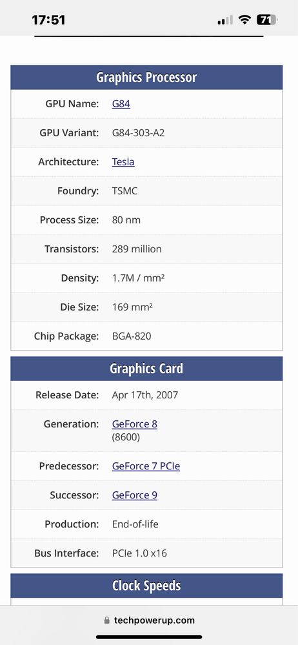The image size is (298, 645).
Task: Tap the Graphics Processor section header
Action: [x=146, y=77]
